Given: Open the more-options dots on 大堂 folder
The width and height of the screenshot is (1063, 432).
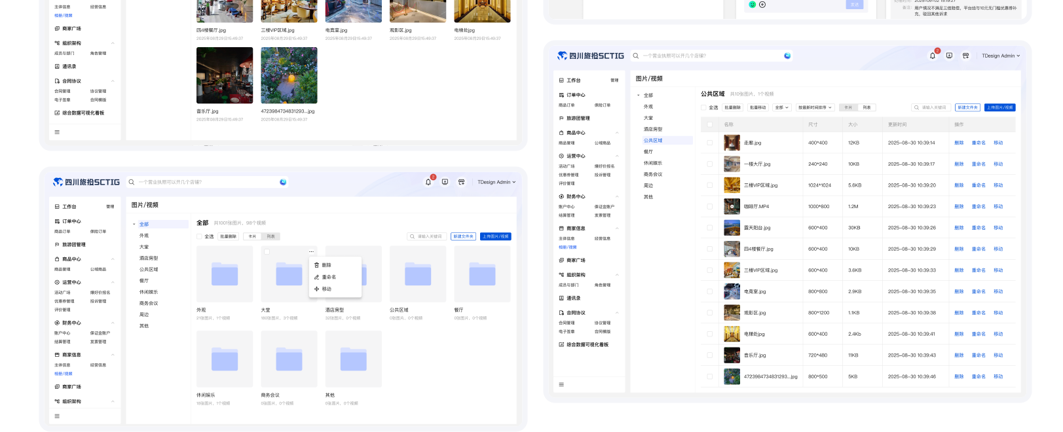Looking at the screenshot, I should (311, 251).
